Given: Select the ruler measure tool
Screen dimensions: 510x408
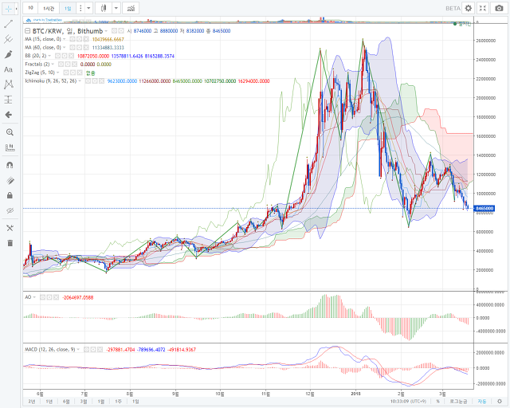Looking at the screenshot, I should (10, 147).
